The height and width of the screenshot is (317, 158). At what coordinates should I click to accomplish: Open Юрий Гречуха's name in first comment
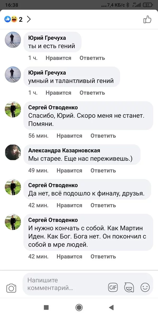coord(47,38)
